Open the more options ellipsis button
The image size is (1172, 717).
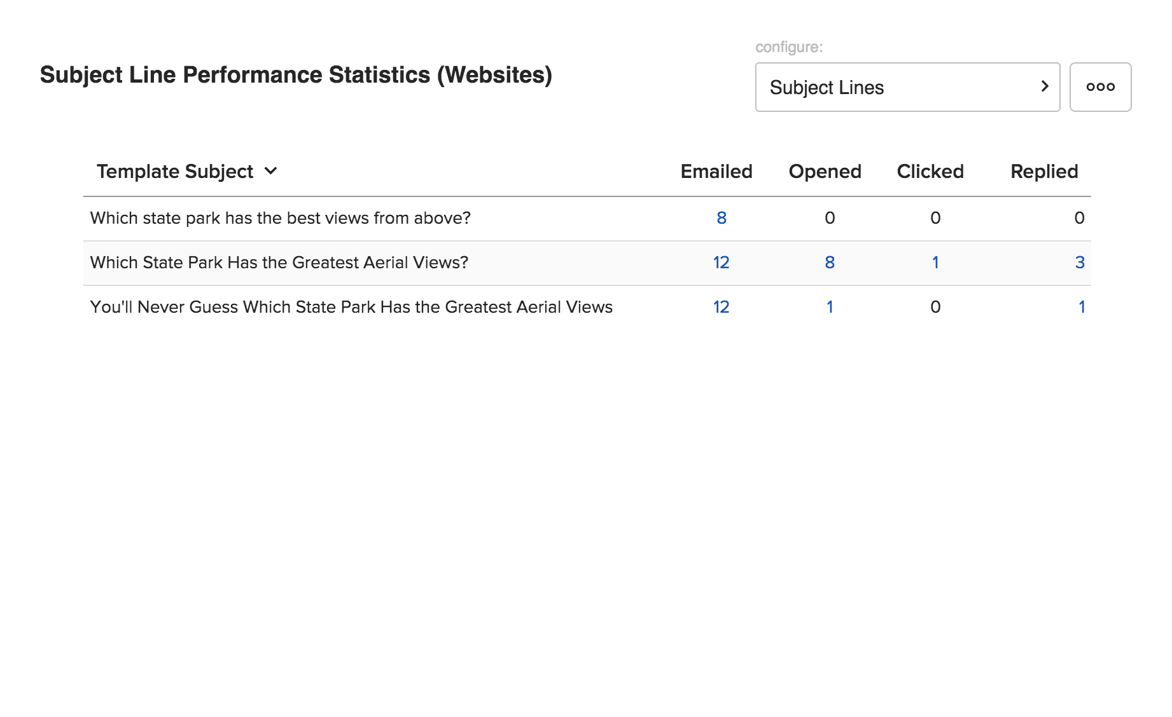click(1100, 87)
